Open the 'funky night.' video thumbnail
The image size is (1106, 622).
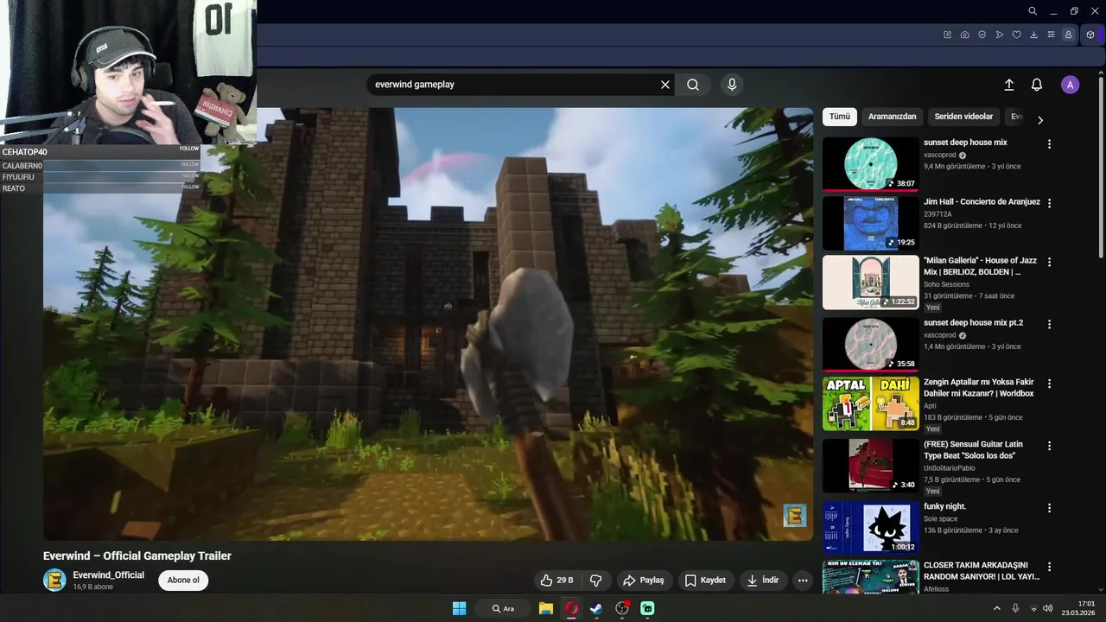click(x=870, y=527)
